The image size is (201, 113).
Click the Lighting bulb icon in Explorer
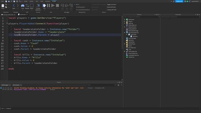pos(127,23)
